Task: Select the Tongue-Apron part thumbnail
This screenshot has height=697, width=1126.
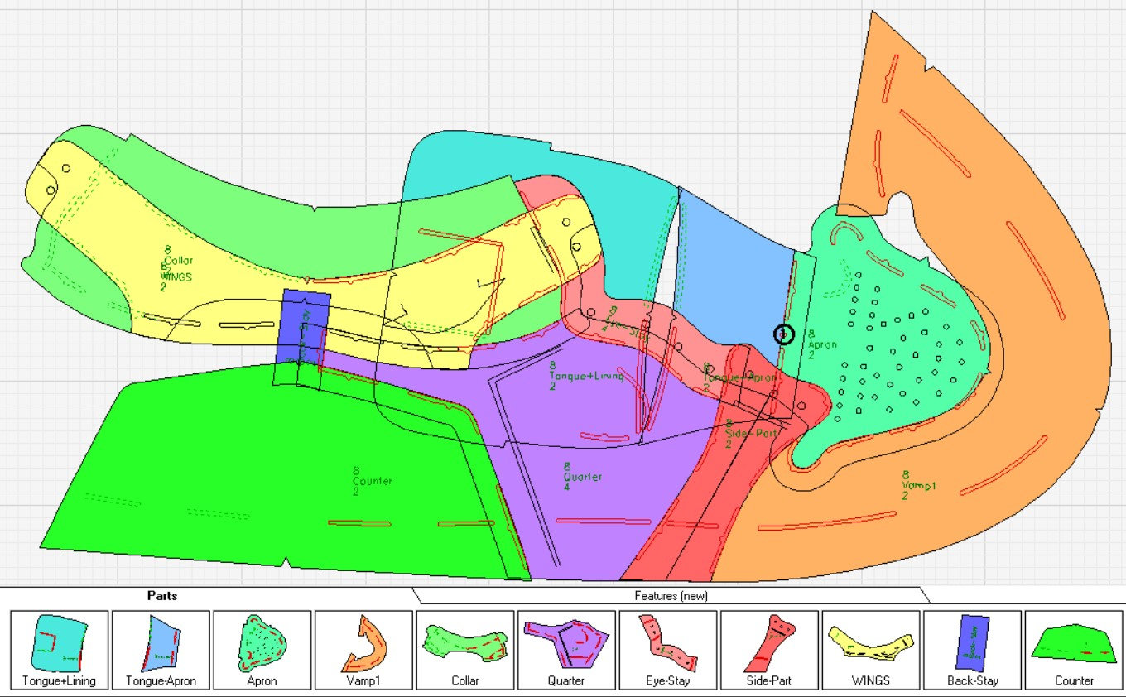Action: 161,650
